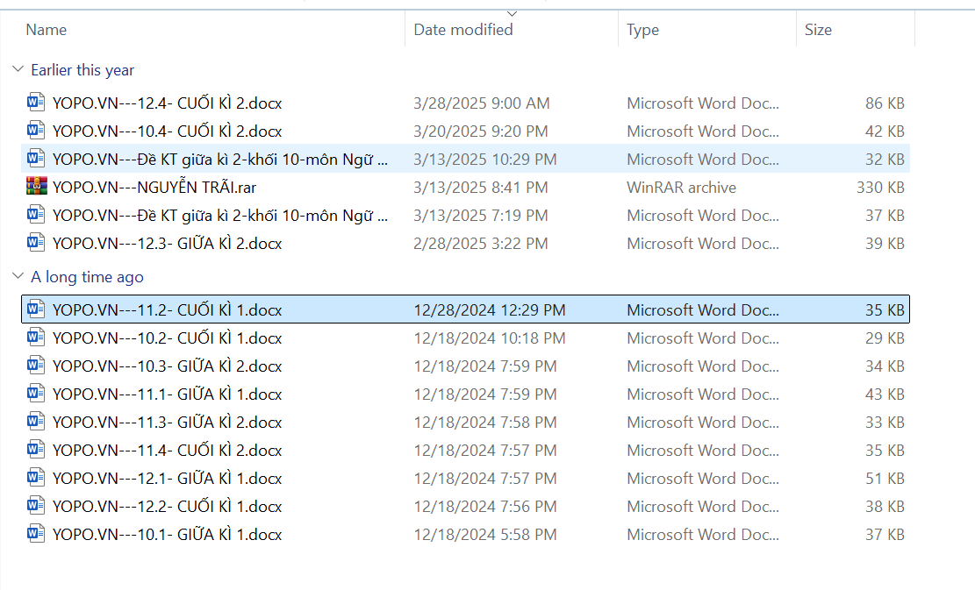This screenshot has height=590, width=975.
Task: Click the sort arrow above Date modified
Action: [513, 13]
